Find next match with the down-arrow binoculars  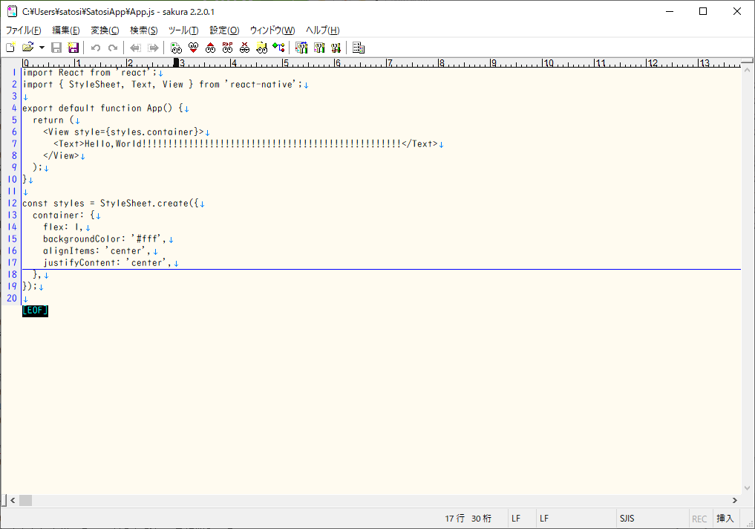coord(194,48)
